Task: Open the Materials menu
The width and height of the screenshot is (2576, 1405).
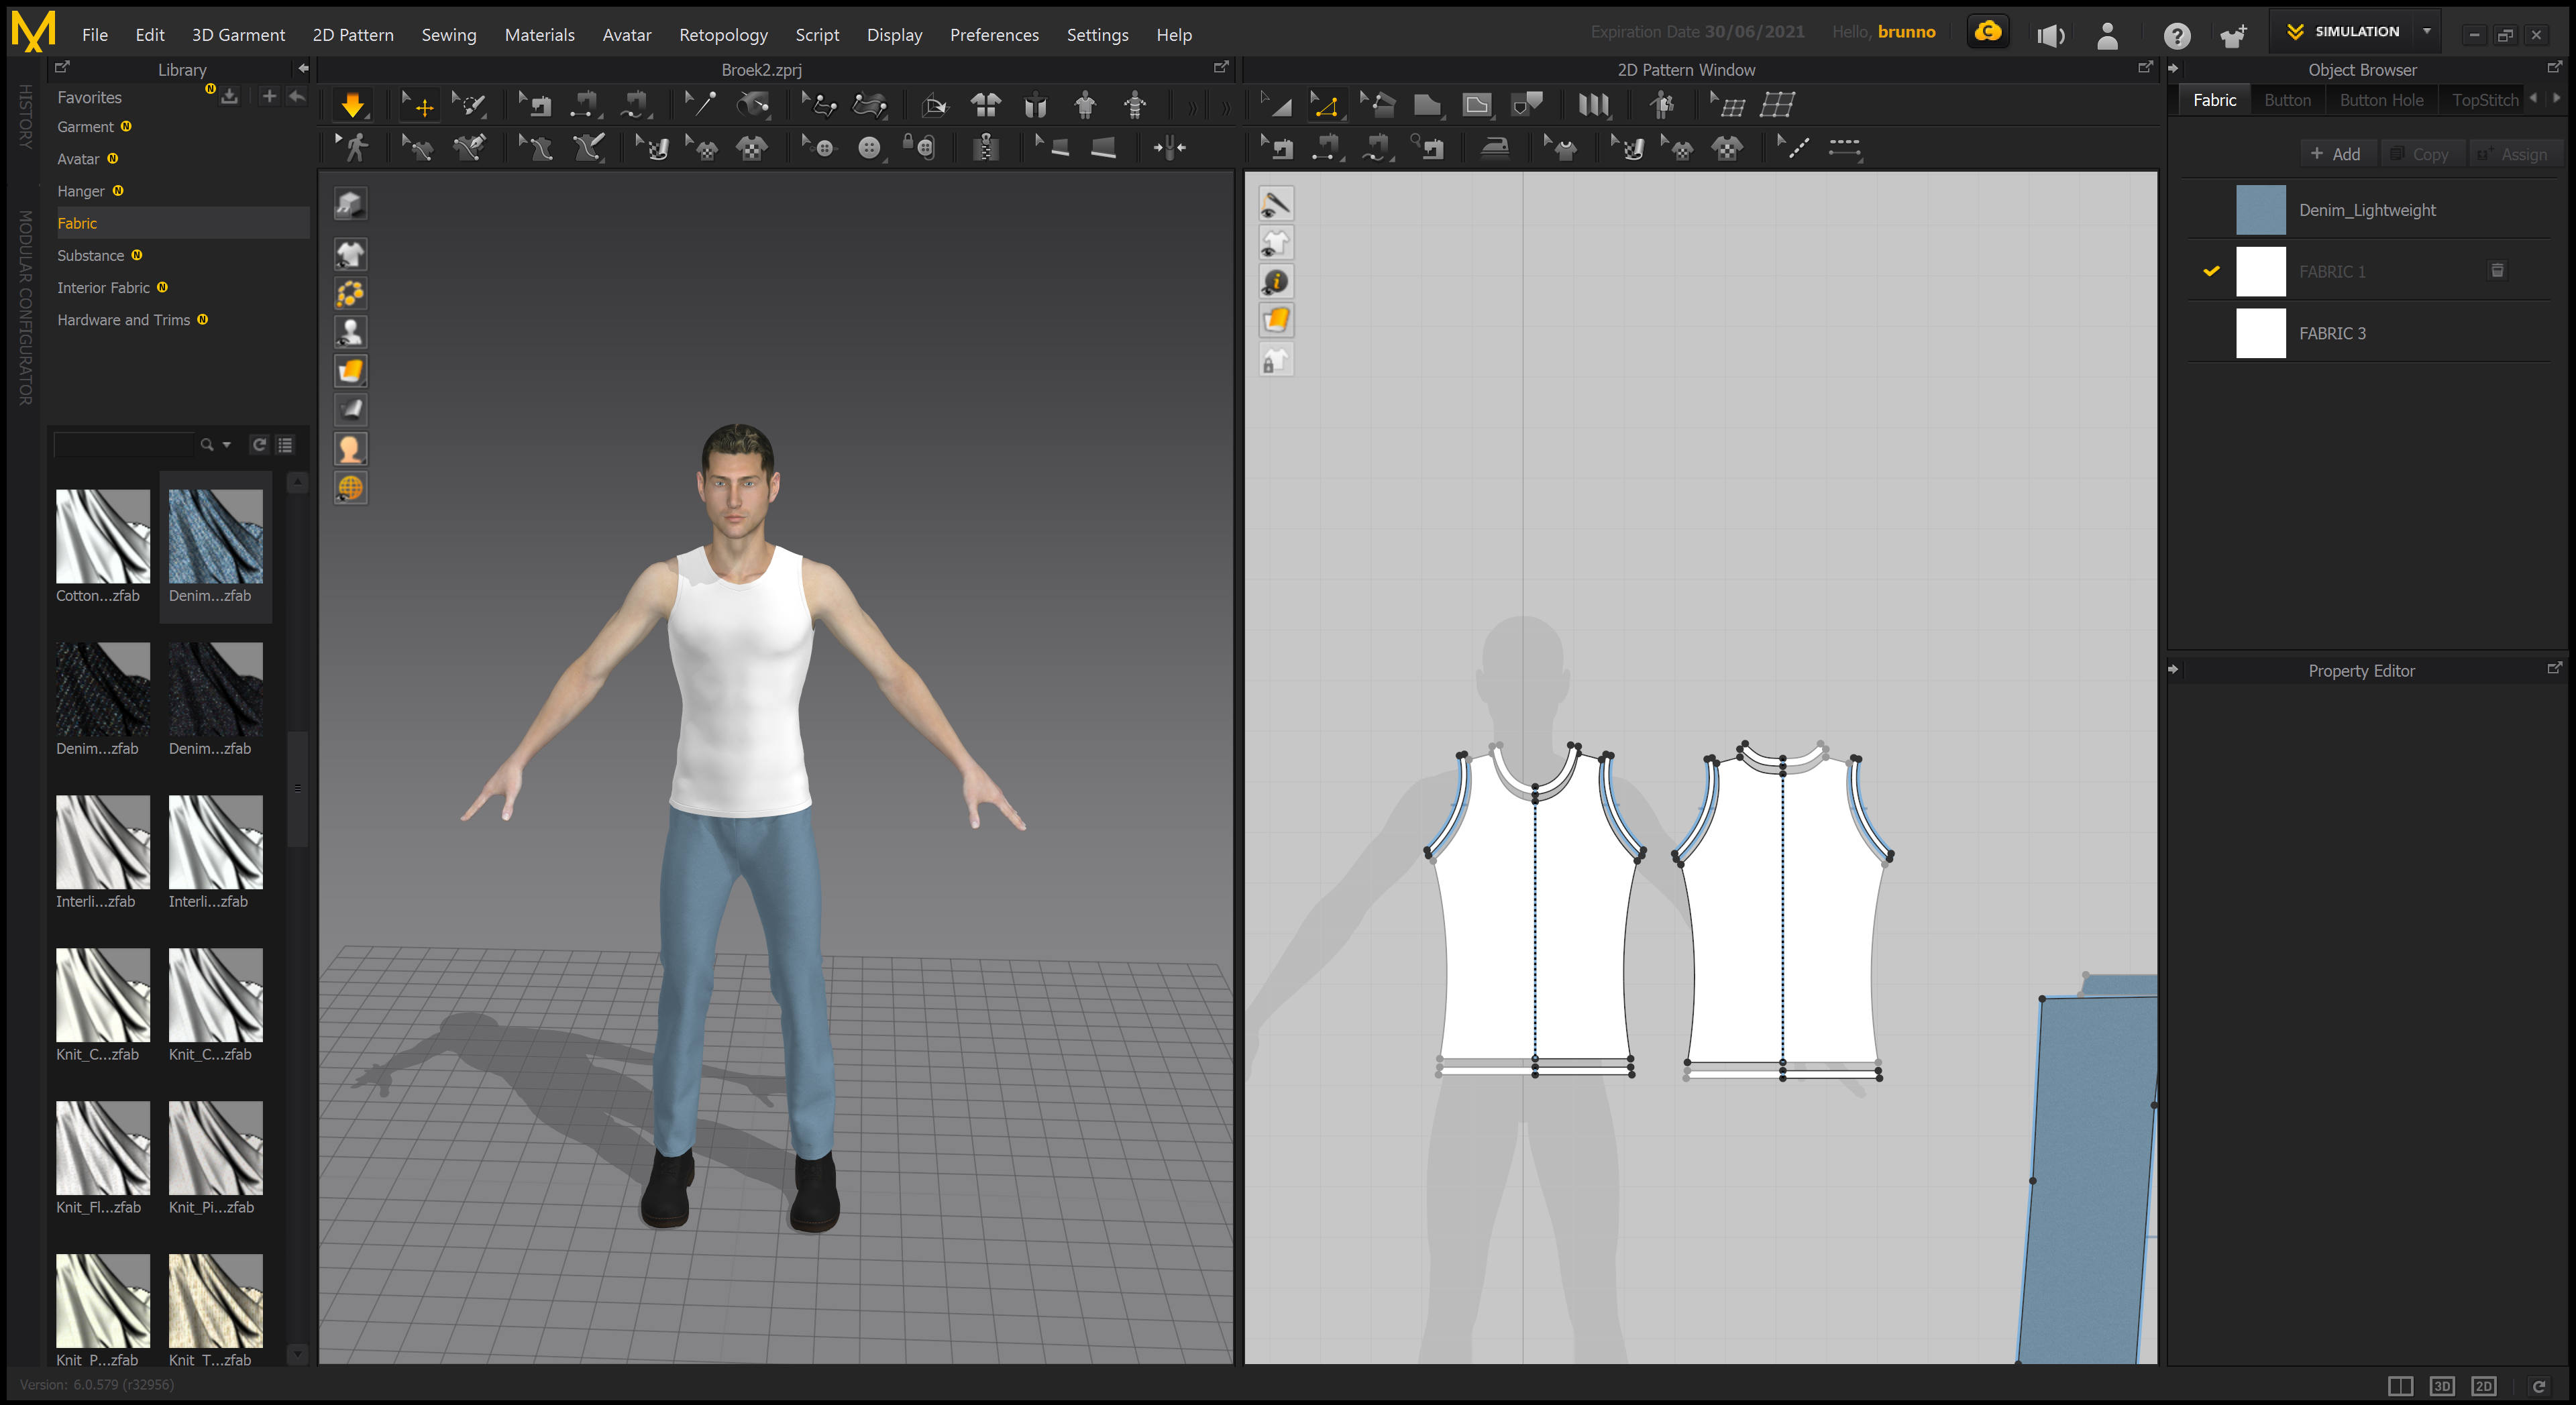Action: point(539,35)
